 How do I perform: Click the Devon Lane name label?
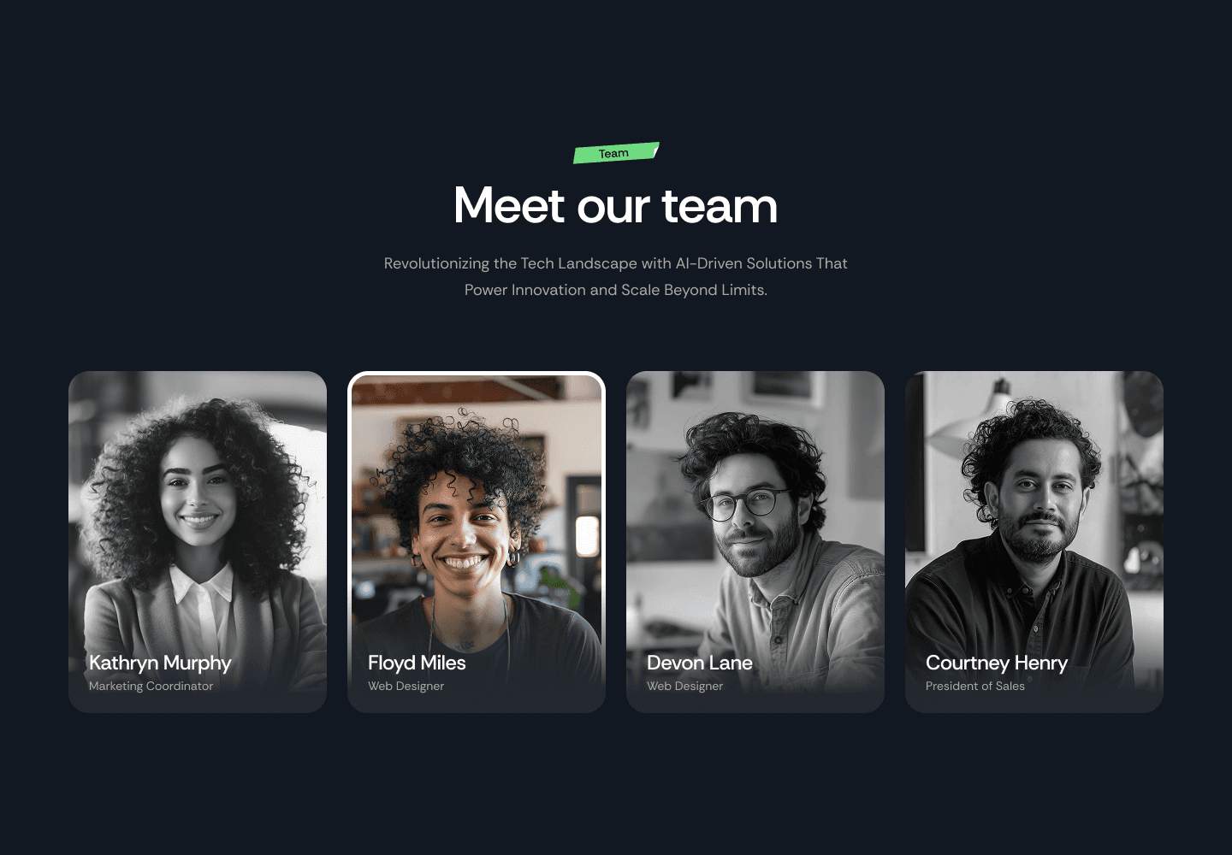700,663
